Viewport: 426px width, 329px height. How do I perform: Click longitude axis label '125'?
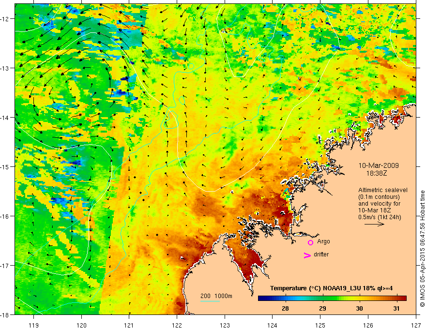320,325
